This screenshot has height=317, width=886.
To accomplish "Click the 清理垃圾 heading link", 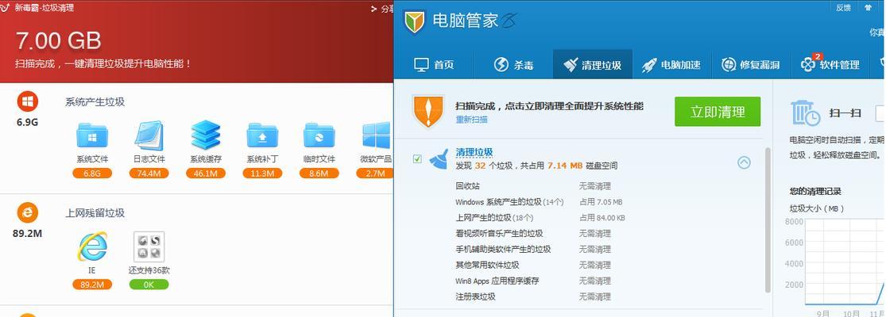I will click(474, 152).
